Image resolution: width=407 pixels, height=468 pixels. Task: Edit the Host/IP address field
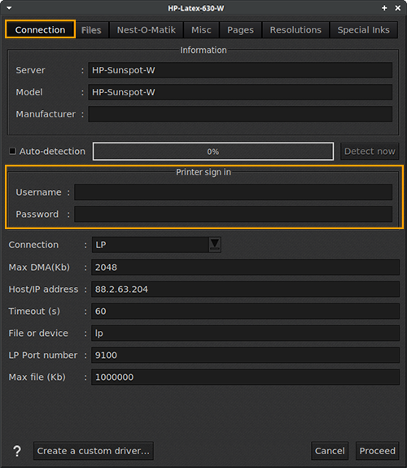[245, 289]
